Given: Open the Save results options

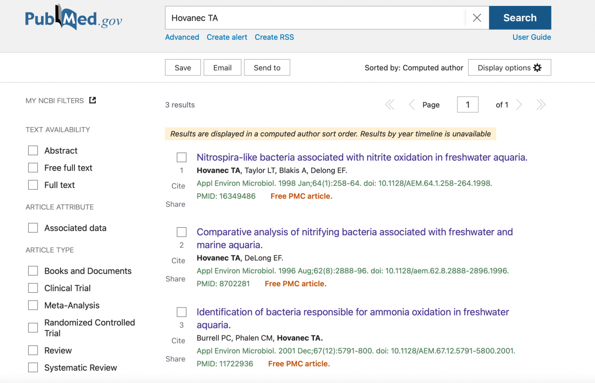Looking at the screenshot, I should tap(182, 67).
